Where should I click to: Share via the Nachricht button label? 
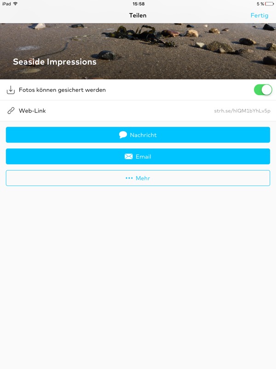click(143, 135)
